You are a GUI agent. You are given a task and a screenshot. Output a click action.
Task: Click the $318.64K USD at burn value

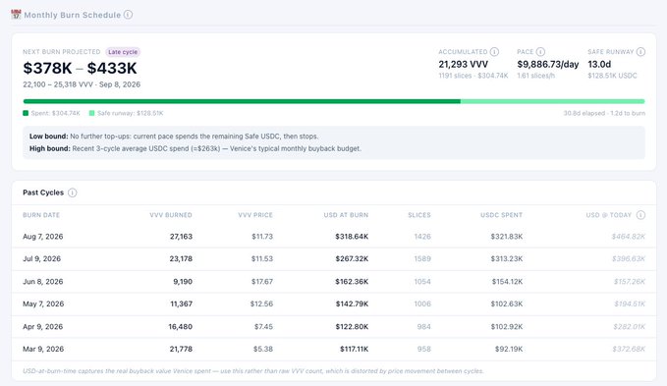[352, 237]
